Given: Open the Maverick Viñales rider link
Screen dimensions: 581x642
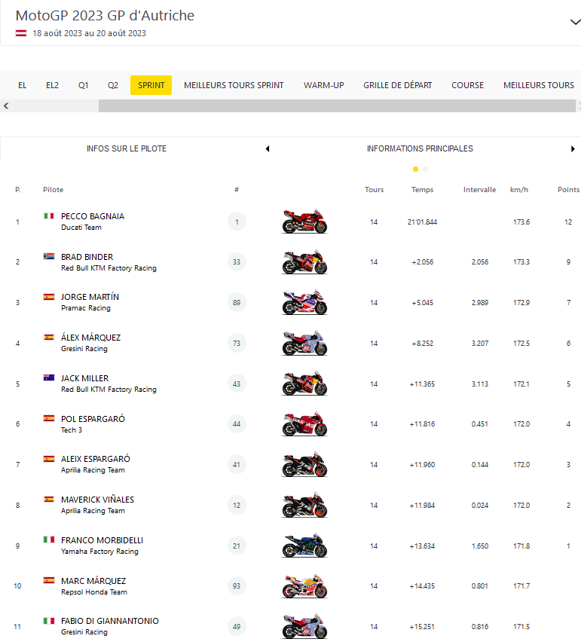Looking at the screenshot, I should (x=97, y=500).
